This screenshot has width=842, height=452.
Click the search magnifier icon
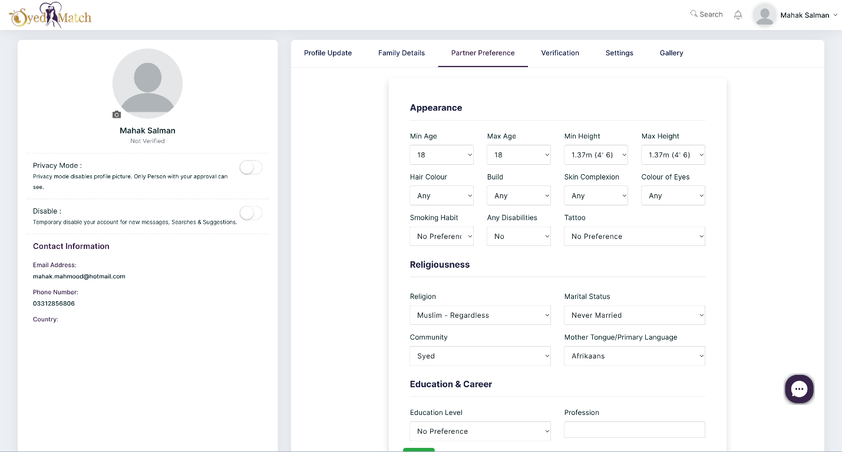pyautogui.click(x=694, y=14)
